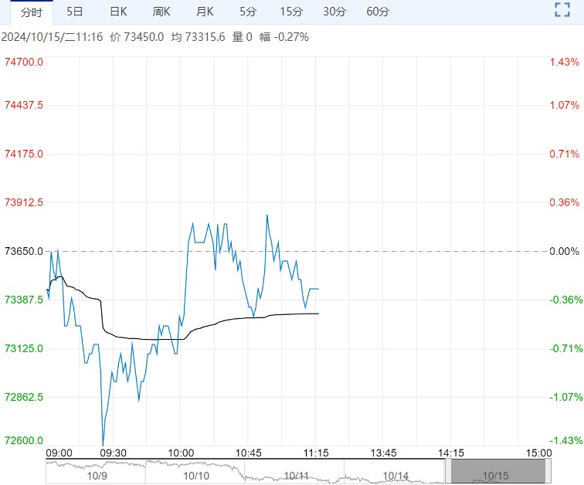Viewport: 584px width, 485px height.
Task: Show the 15分 interval chart
Action: 291,12
